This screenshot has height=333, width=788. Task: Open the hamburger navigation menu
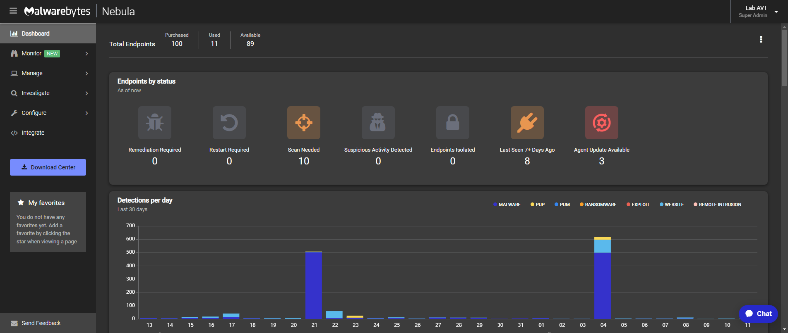pos(13,11)
